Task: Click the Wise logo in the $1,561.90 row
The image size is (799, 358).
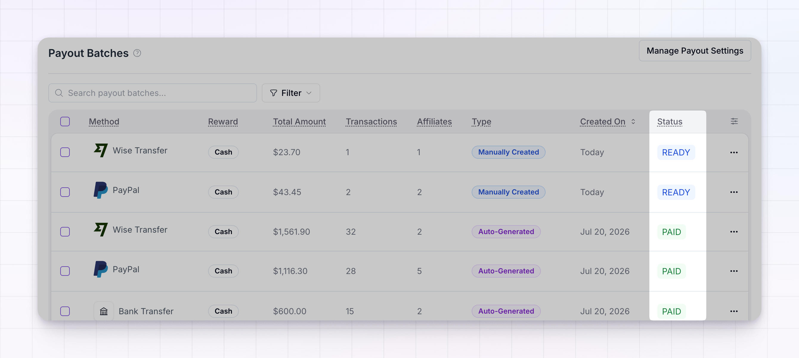Action: (101, 230)
